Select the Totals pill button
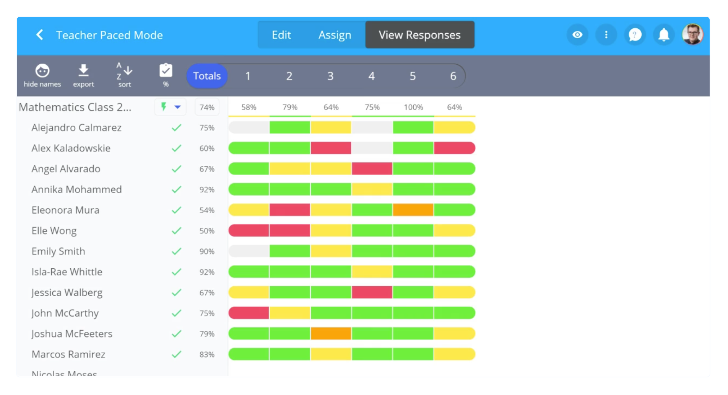The width and height of the screenshot is (728, 395). (x=207, y=76)
